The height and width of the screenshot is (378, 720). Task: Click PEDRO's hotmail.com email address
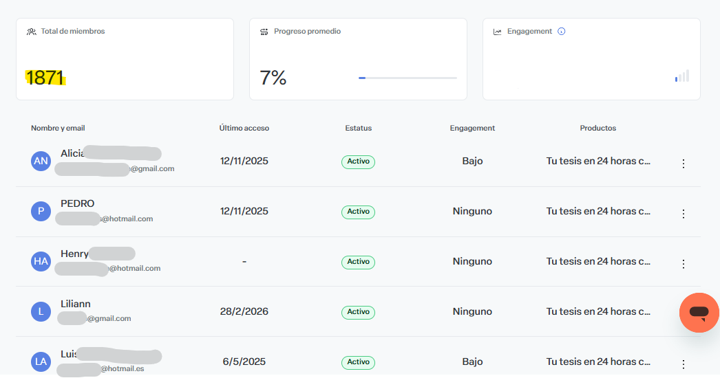[127, 219]
